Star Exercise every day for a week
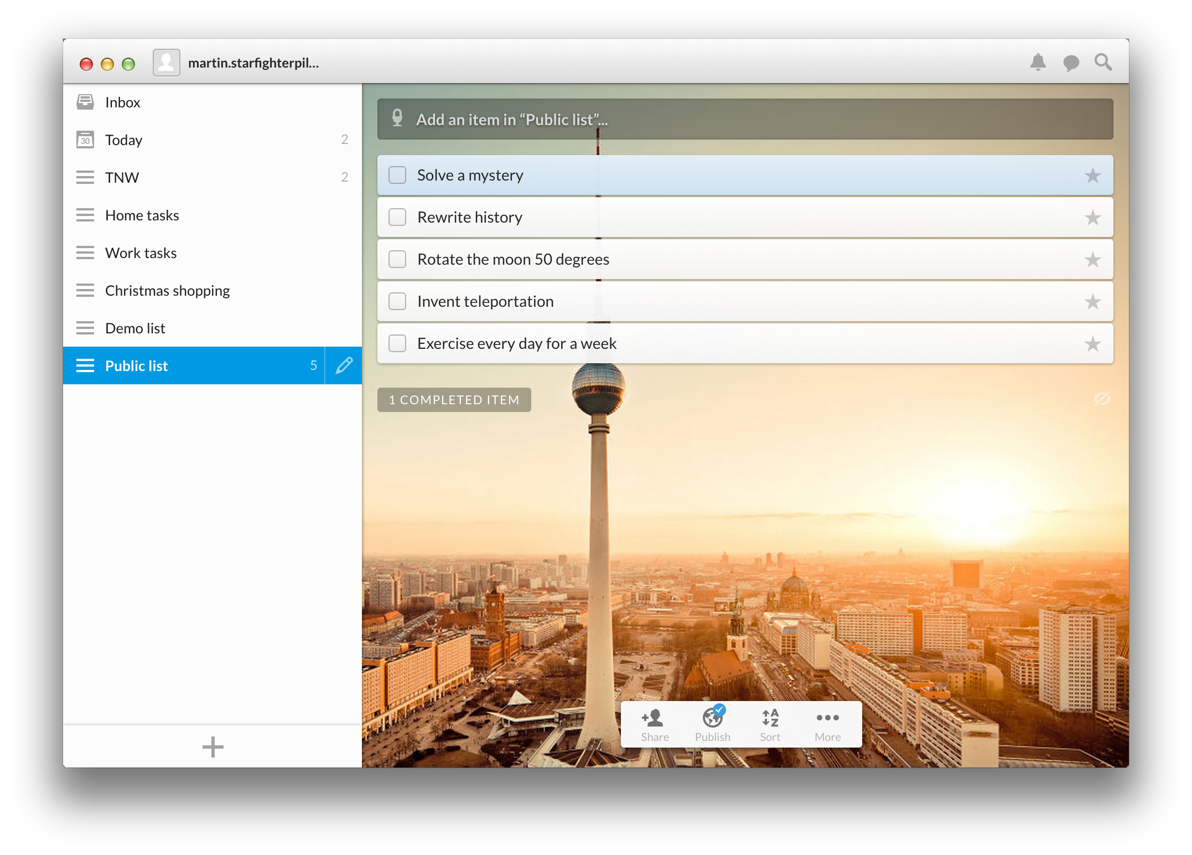The width and height of the screenshot is (1192, 855). click(1092, 344)
